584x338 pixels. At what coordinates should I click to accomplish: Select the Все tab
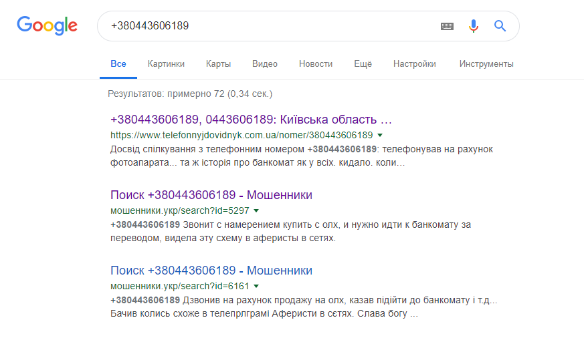pos(118,64)
